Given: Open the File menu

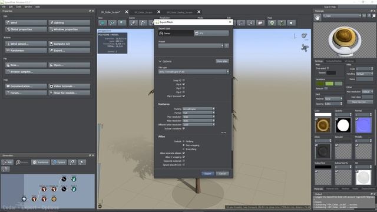Looking at the screenshot, I should [4, 6].
